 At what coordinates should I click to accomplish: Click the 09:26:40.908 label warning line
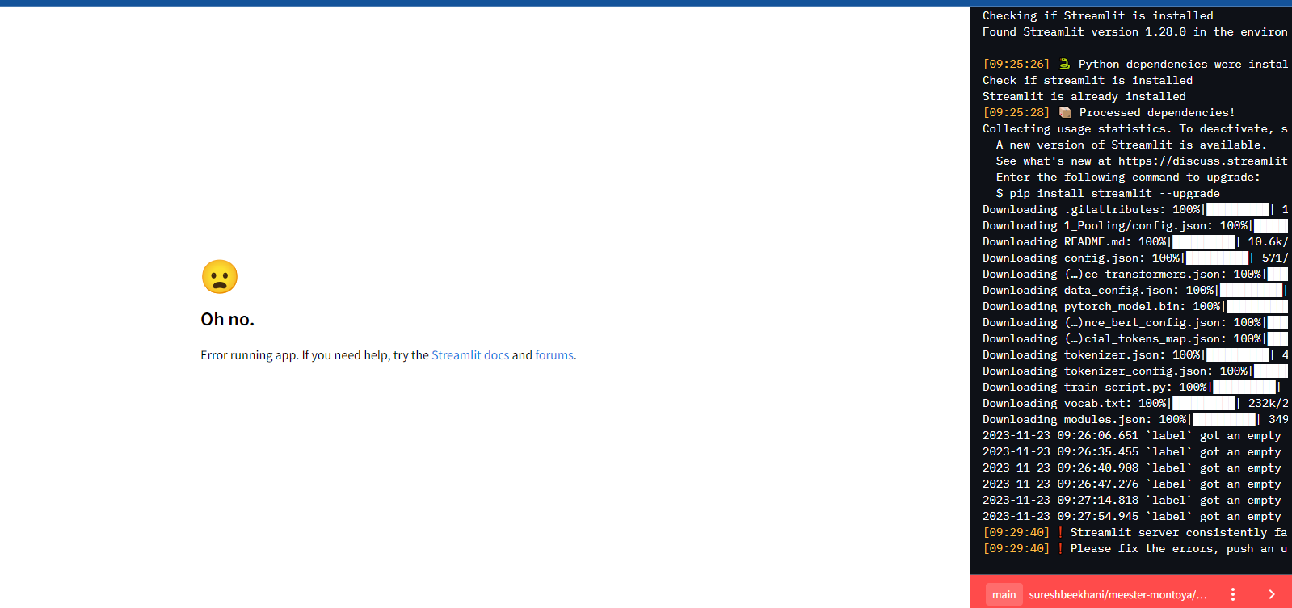pos(1132,468)
